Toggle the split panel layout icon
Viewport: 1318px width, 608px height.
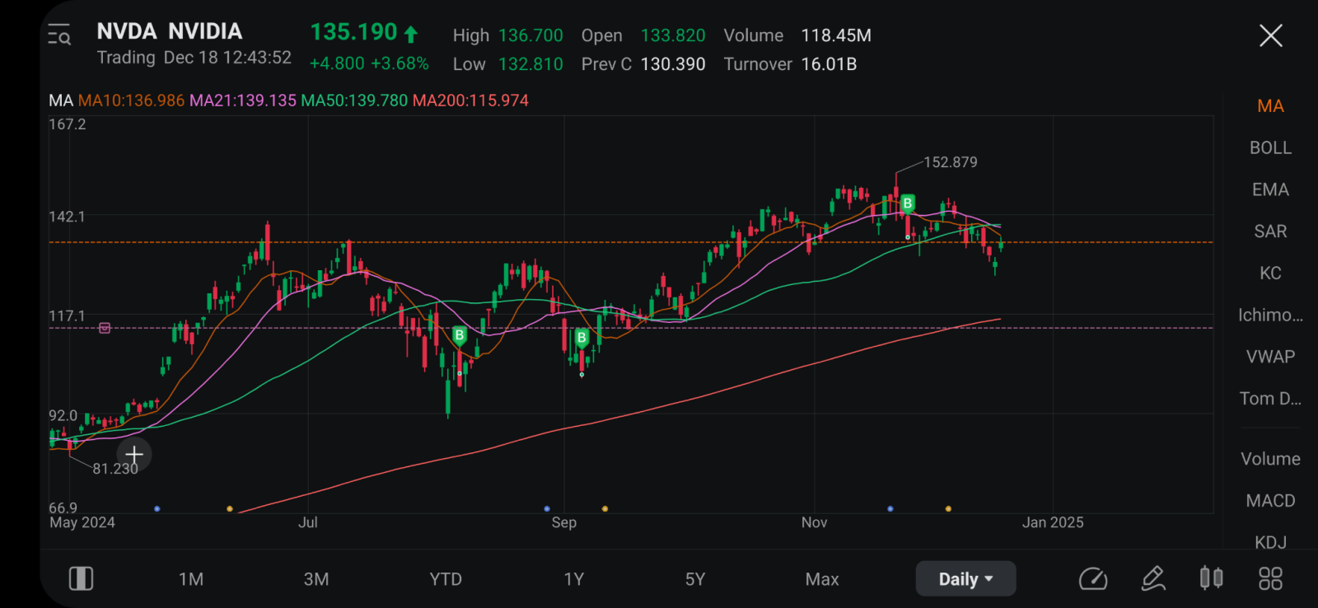tap(81, 578)
